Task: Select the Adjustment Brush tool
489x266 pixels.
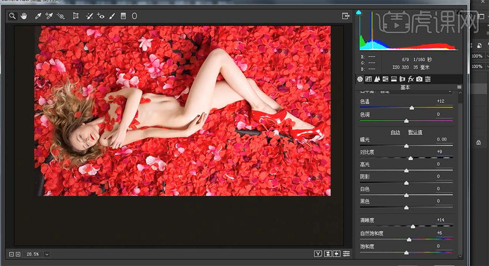Action: click(112, 16)
